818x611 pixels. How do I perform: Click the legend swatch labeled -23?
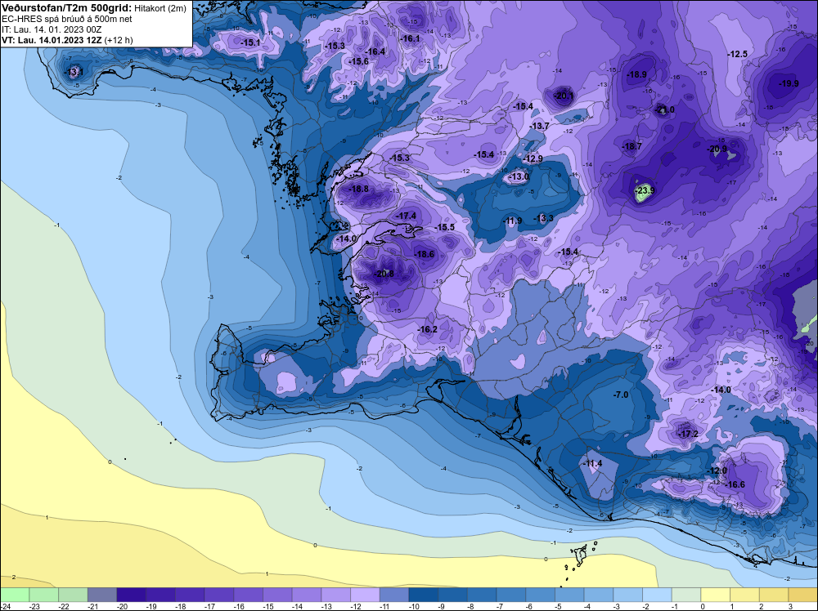point(44,595)
